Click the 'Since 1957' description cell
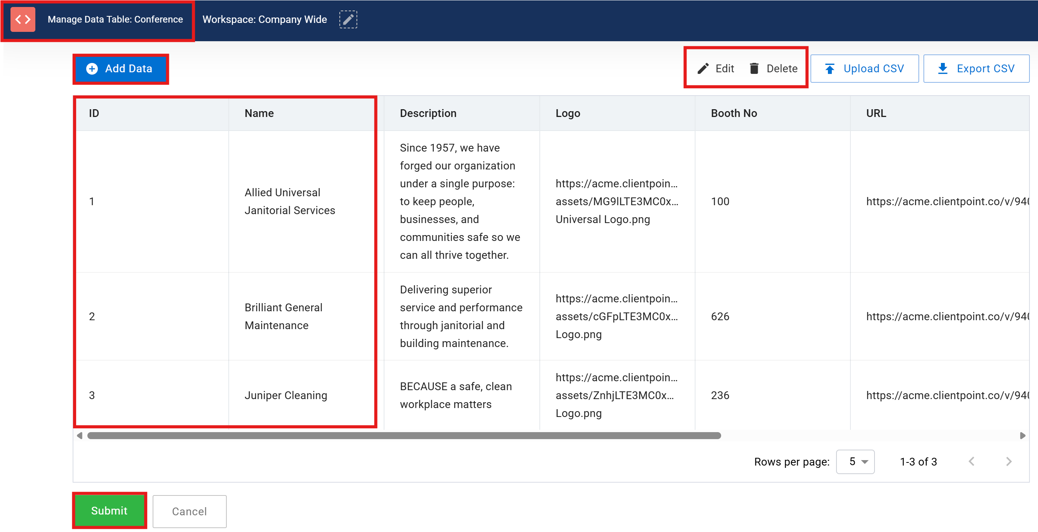Viewport: 1038px width, 532px height. 462,201
